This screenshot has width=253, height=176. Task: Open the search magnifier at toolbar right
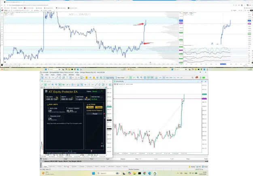192,78
